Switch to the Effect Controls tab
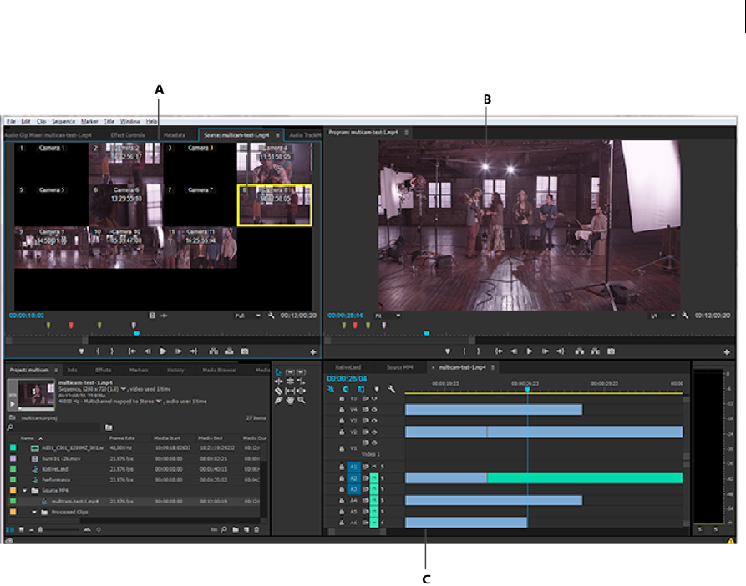 [x=128, y=134]
